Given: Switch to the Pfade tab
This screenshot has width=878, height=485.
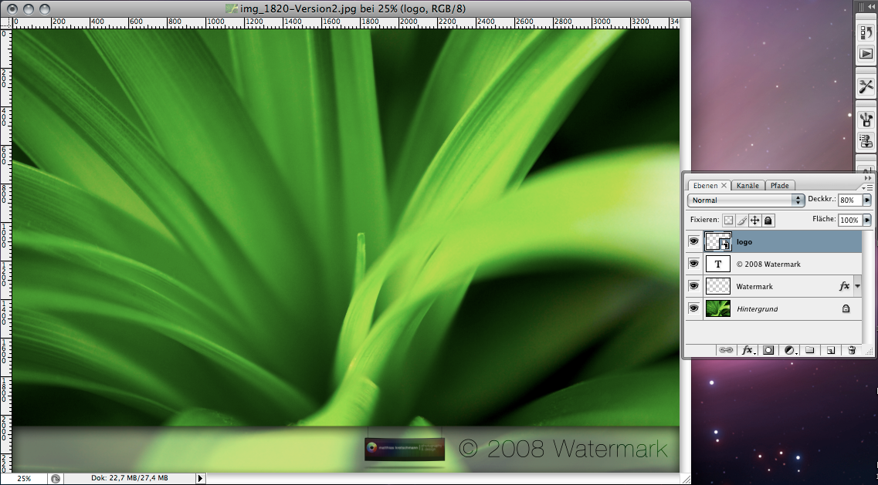Looking at the screenshot, I should click(779, 186).
